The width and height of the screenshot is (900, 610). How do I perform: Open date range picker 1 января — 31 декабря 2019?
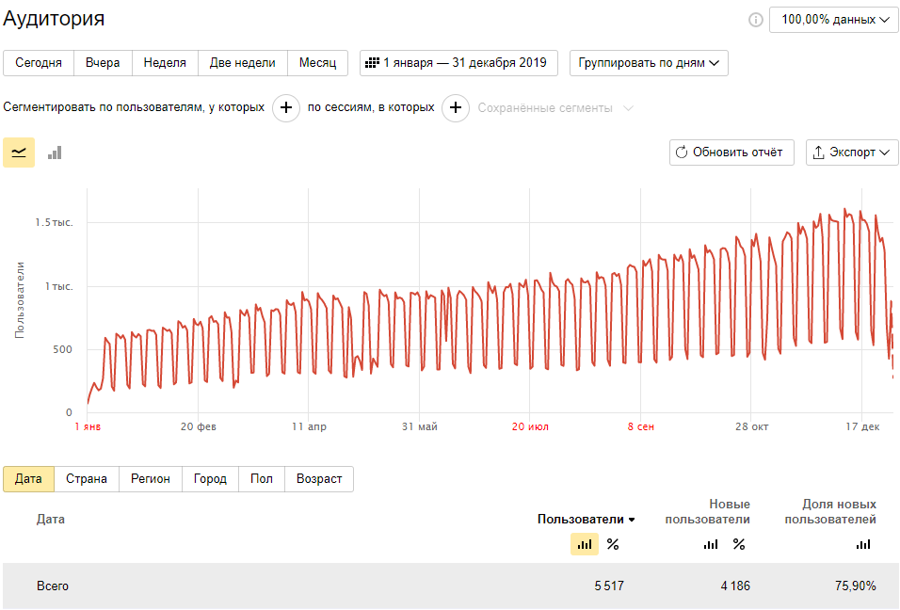click(x=458, y=63)
